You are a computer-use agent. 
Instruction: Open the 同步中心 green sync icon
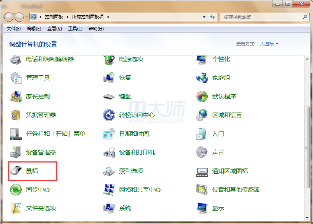click(x=16, y=189)
